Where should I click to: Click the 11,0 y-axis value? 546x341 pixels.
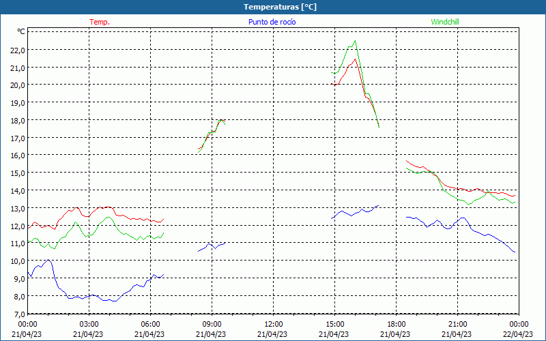click(18, 243)
